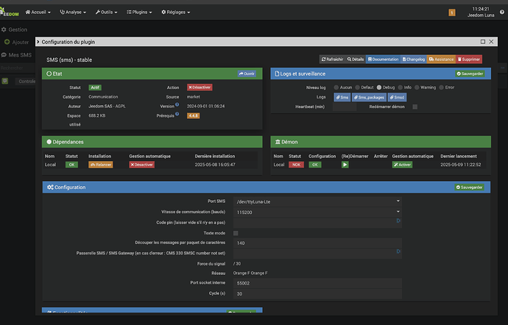The width and height of the screenshot is (508, 325).
Task: Click the daemon Dernier lancement timestamp
Action: point(461,165)
